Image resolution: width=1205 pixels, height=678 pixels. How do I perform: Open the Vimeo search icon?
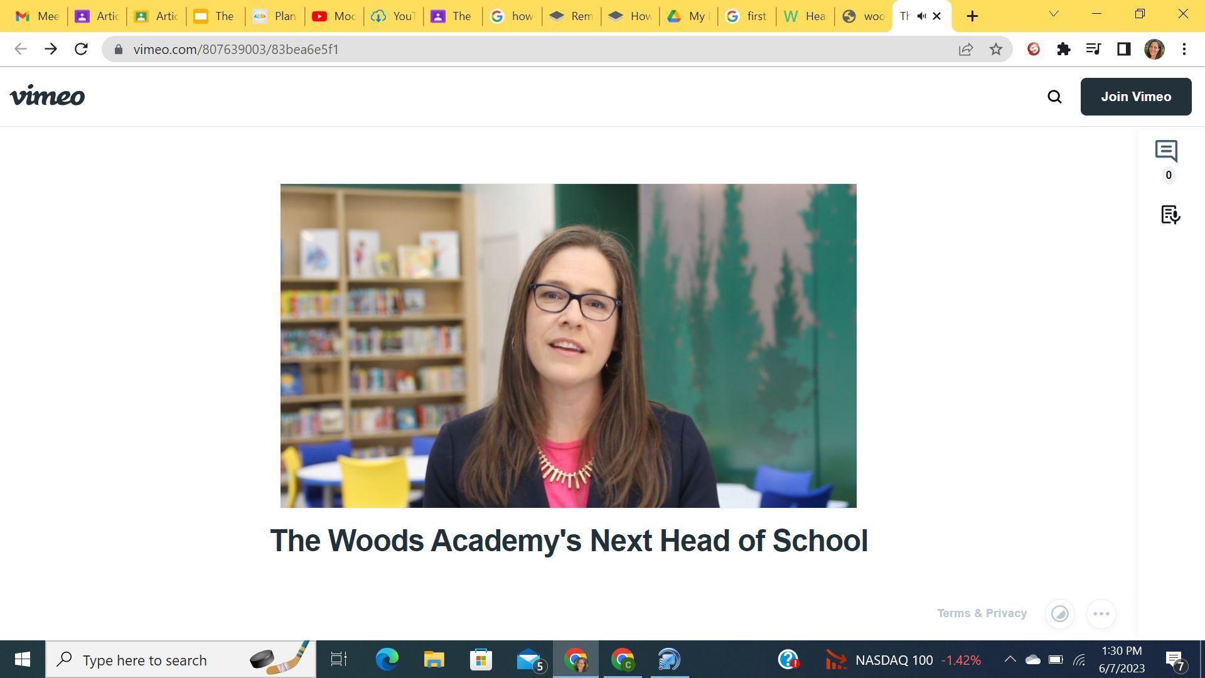tap(1054, 97)
